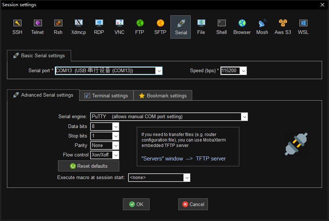Click the Reset defaults button
Screen dimensions: 329x221
[x=89, y=166]
